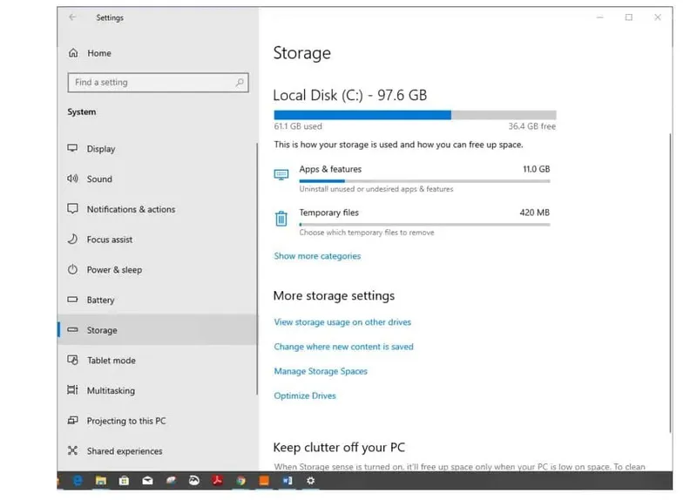Select Notifications & actions in sidebar
The image size is (697, 500).
point(131,210)
